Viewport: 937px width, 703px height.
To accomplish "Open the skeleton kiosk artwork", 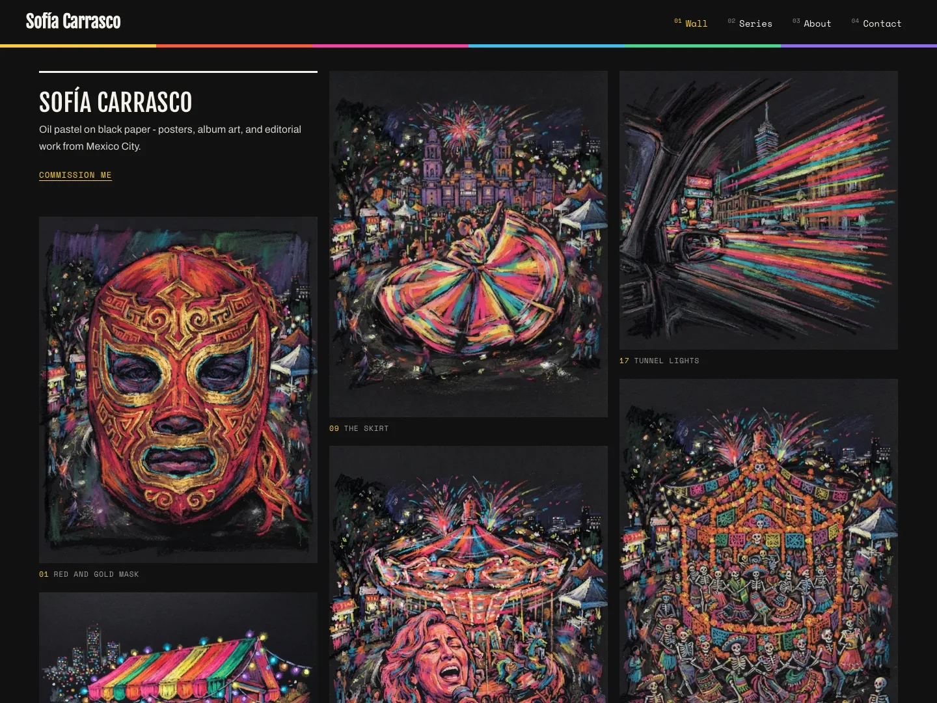I will pyautogui.click(x=759, y=541).
